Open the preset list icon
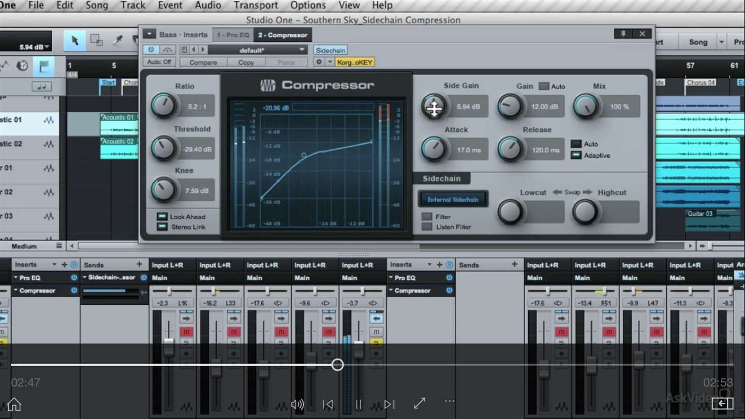The width and height of the screenshot is (745, 419). tap(184, 50)
